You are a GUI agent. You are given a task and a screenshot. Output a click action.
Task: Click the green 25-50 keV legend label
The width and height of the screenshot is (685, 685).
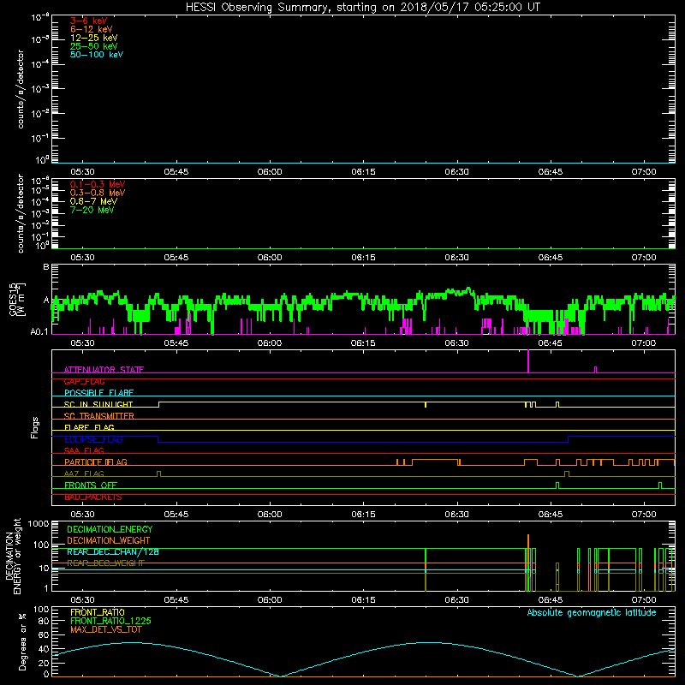pyautogui.click(x=94, y=46)
